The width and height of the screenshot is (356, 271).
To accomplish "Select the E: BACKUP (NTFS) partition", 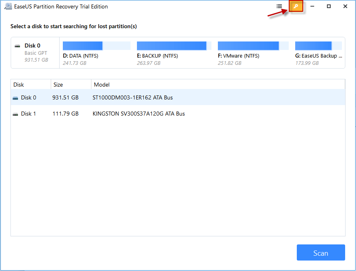I will coord(174,53).
